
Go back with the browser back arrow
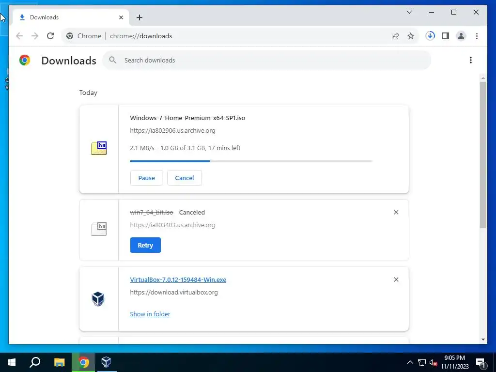pos(19,36)
